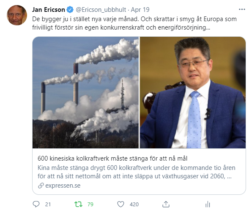Open the expressen.se source link
This screenshot has width=249, height=213.
tap(63, 186)
